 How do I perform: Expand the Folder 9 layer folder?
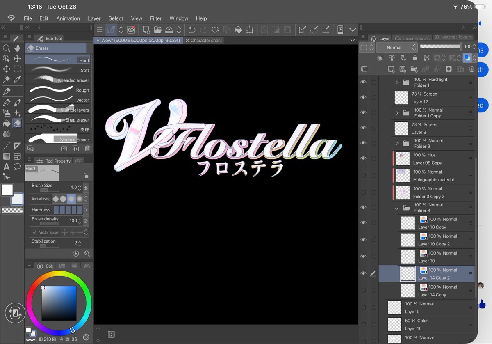click(x=397, y=143)
